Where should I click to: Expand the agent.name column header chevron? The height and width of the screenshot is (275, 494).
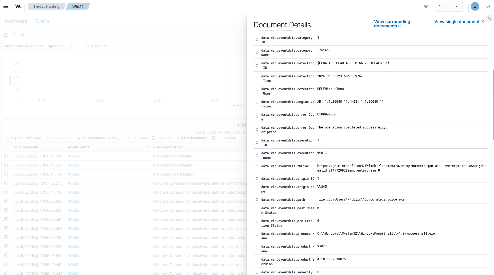(148, 147)
